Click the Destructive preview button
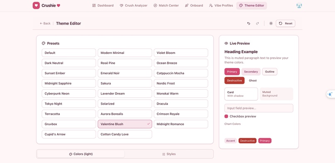Image resolution: width=335 pixels, height=163 pixels. tap(234, 80)
